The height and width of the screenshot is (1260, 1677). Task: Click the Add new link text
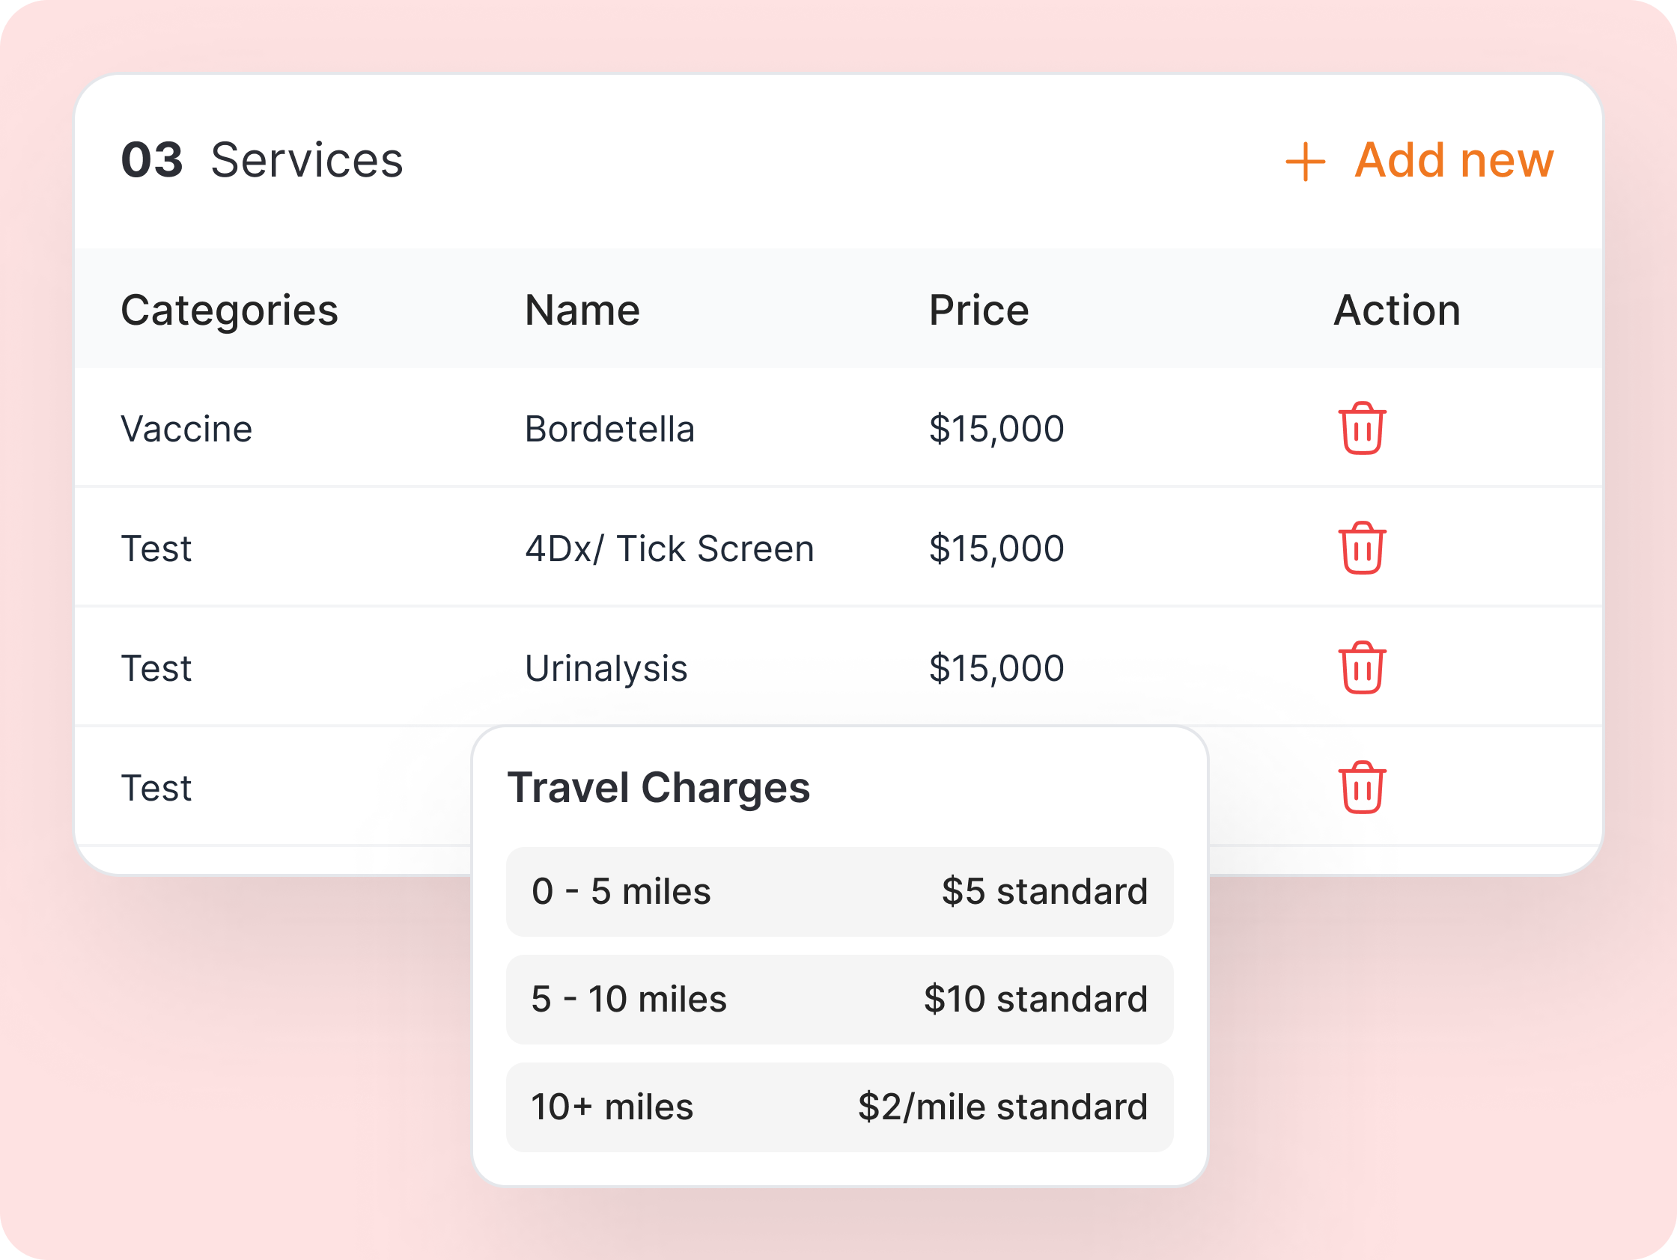tap(1453, 160)
